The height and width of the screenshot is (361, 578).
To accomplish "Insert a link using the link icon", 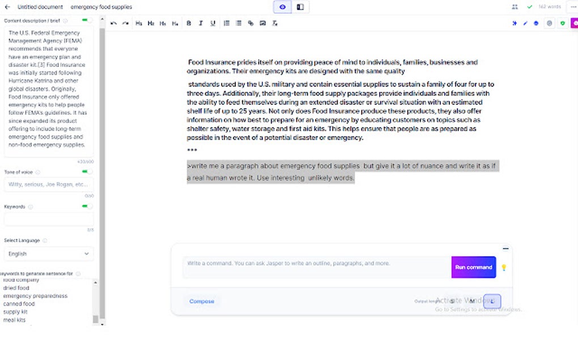I will click(251, 23).
